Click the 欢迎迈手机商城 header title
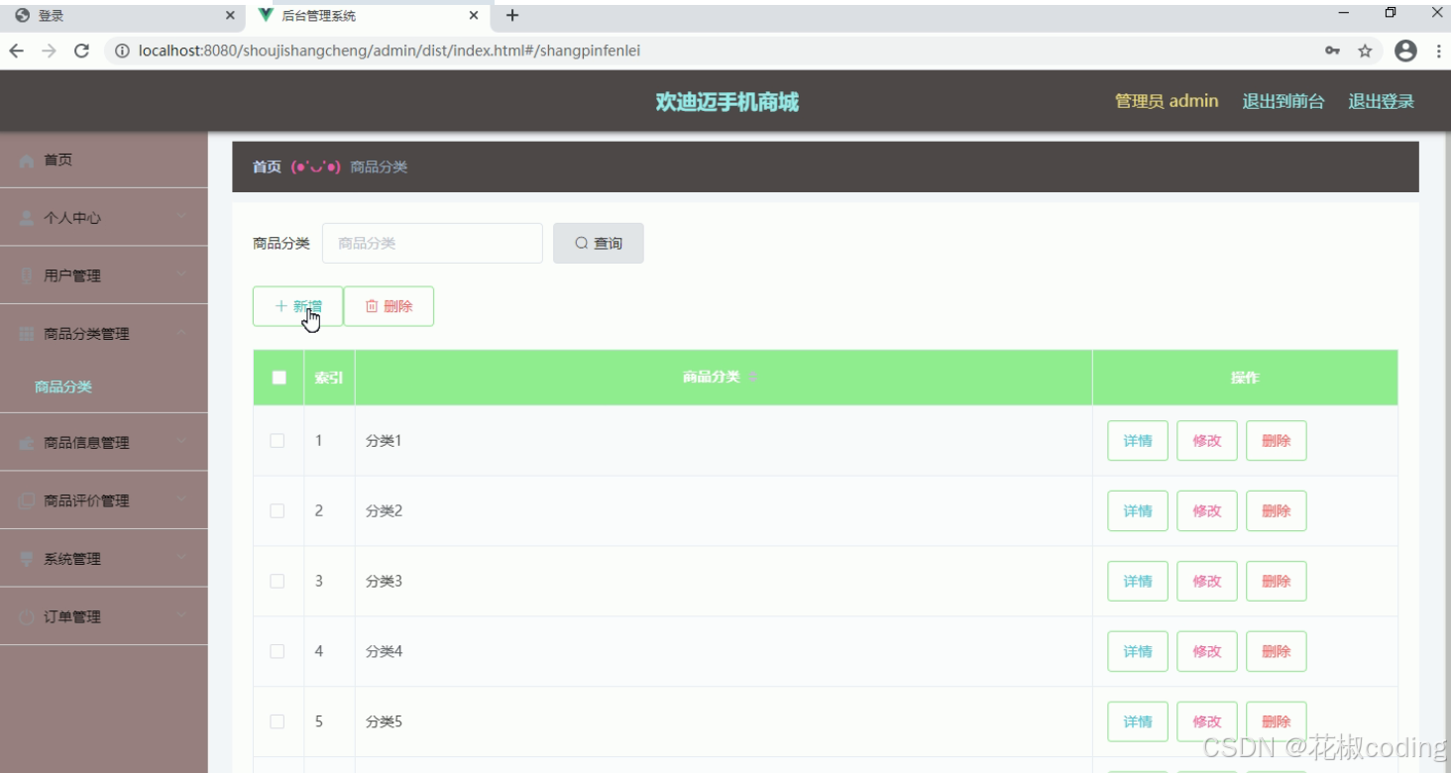 (x=726, y=102)
